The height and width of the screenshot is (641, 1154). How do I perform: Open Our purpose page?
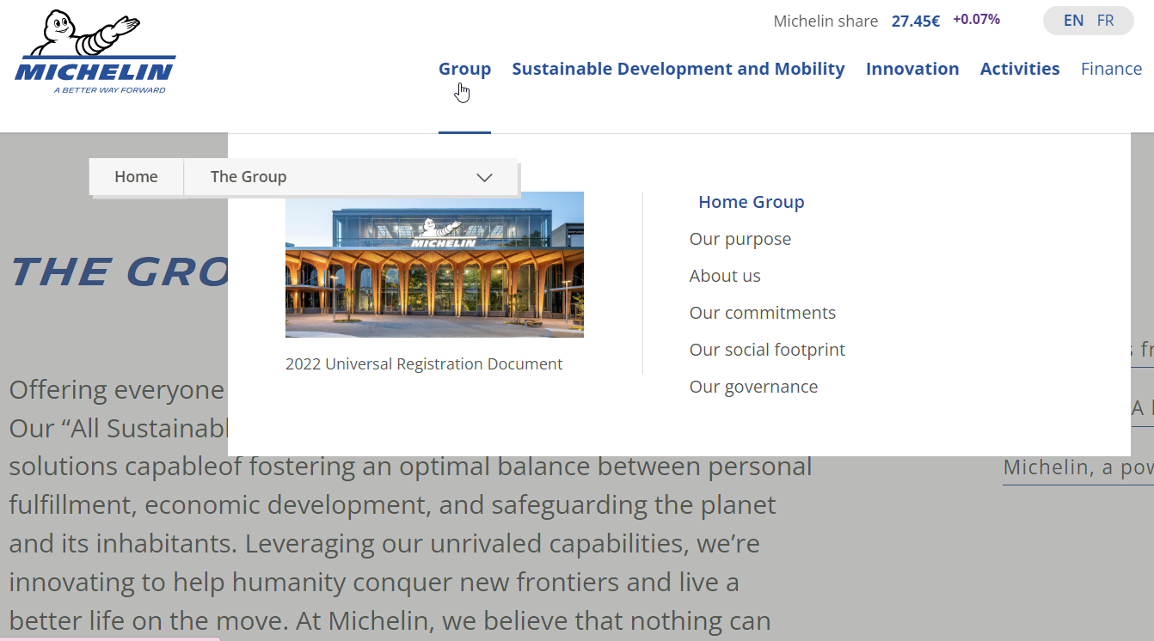click(x=740, y=239)
